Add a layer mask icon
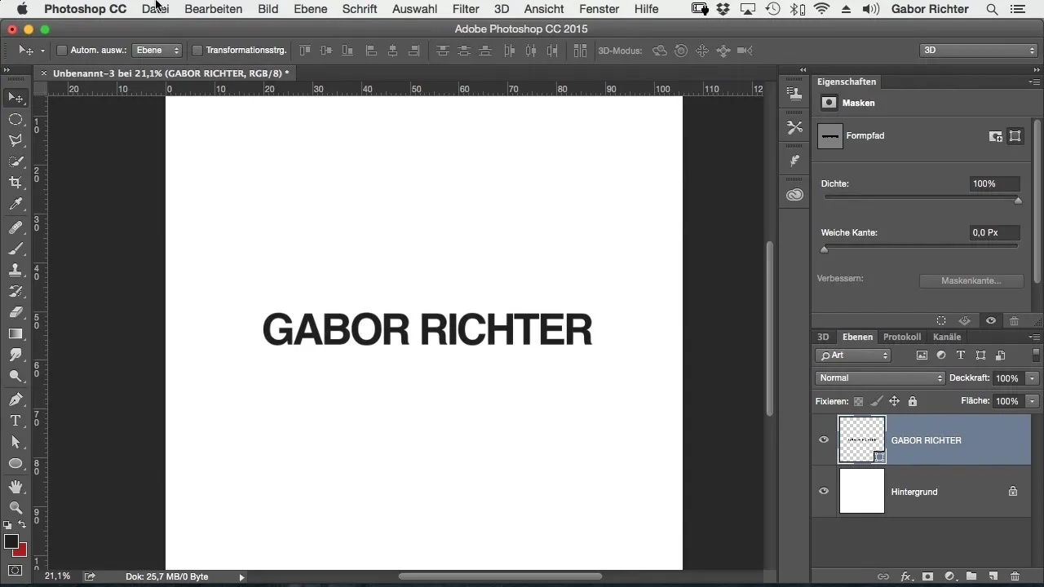This screenshot has height=587, width=1044. tap(927, 576)
